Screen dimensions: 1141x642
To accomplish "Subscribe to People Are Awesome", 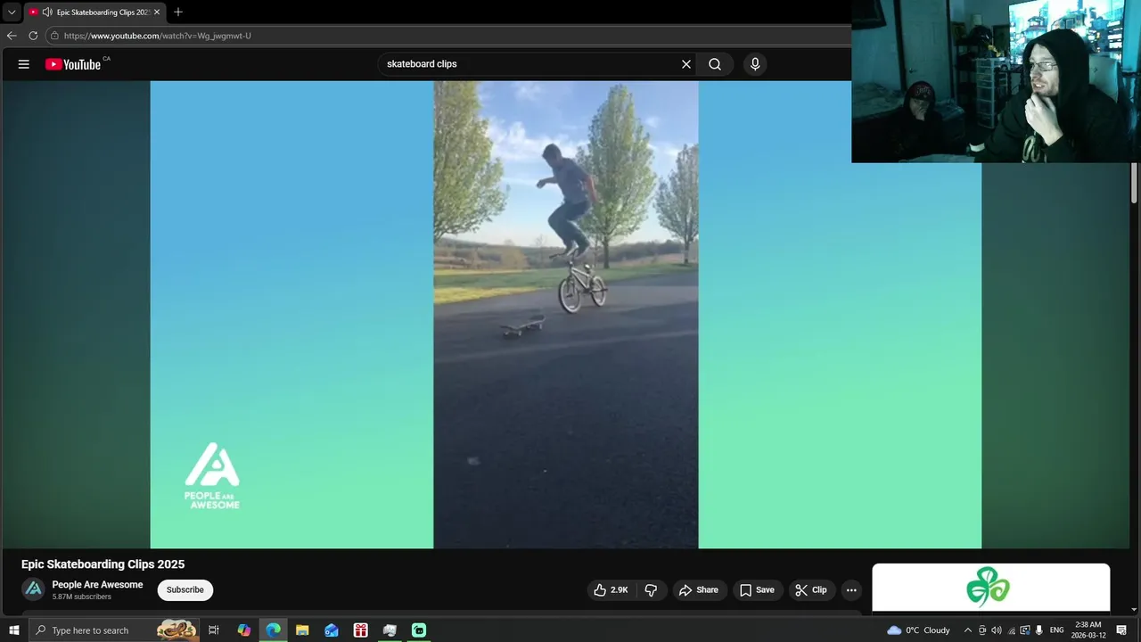I will pos(185,589).
